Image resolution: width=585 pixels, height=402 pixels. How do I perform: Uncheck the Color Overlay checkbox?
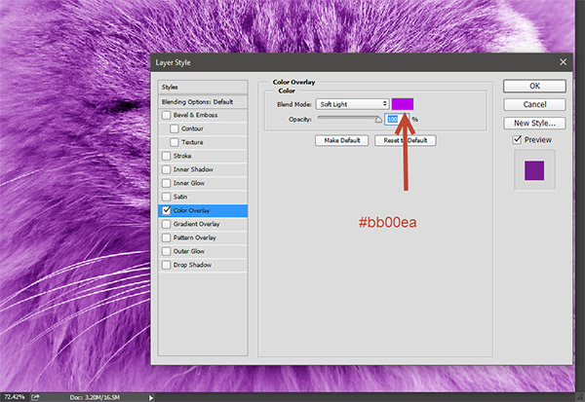[x=166, y=210]
